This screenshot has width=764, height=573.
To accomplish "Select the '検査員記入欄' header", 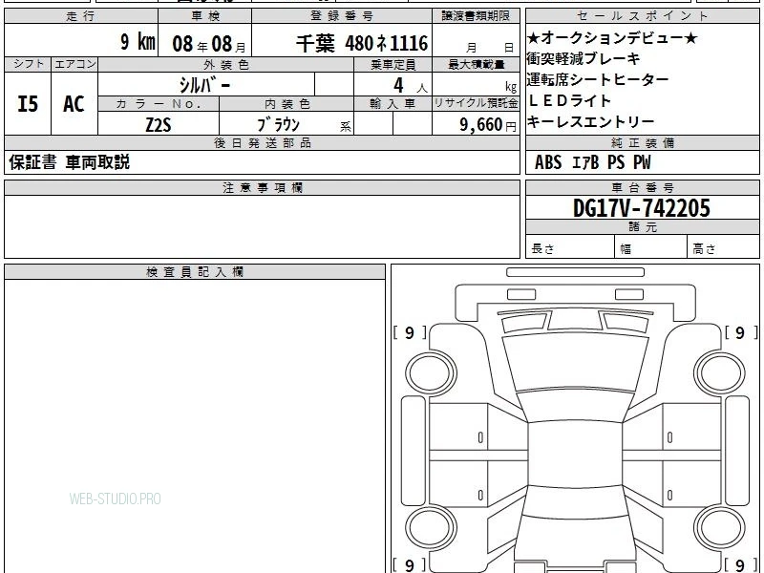I will point(195,272).
